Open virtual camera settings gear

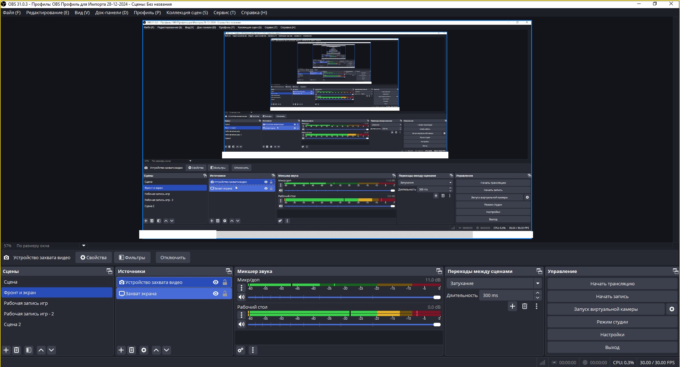click(672, 309)
